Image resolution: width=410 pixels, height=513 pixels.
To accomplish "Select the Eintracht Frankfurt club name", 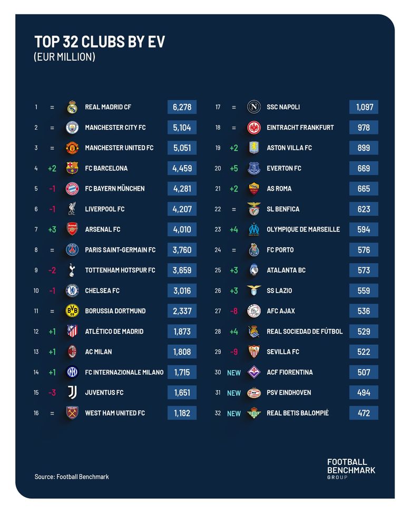I will point(300,128).
